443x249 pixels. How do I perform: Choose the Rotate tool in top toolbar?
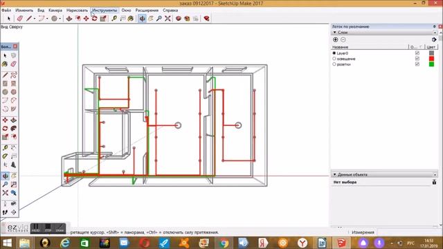(x=94, y=19)
